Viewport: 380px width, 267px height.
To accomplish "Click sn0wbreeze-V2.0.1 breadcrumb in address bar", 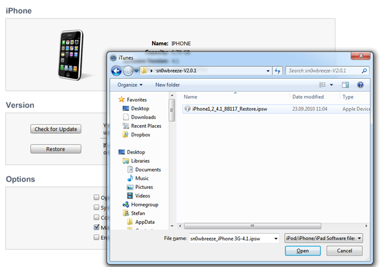I will tap(176, 71).
